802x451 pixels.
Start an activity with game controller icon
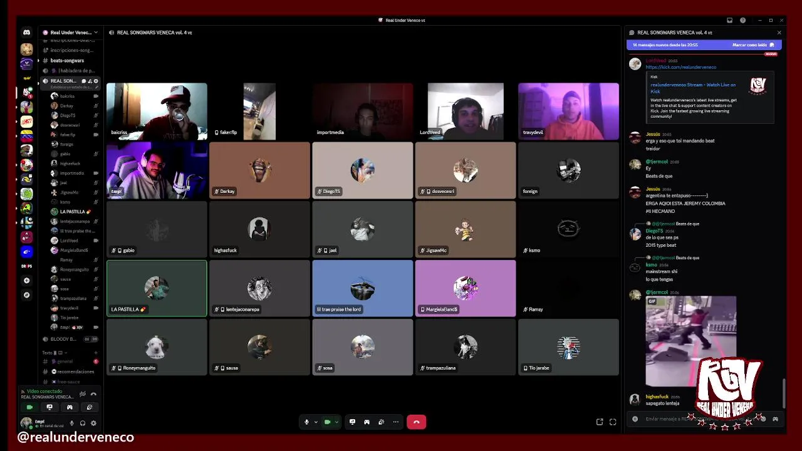(367, 422)
